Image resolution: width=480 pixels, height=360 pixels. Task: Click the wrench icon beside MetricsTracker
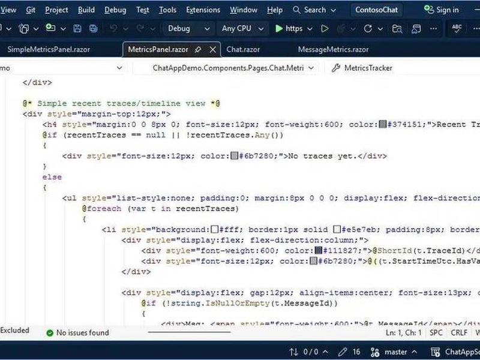coord(336,68)
